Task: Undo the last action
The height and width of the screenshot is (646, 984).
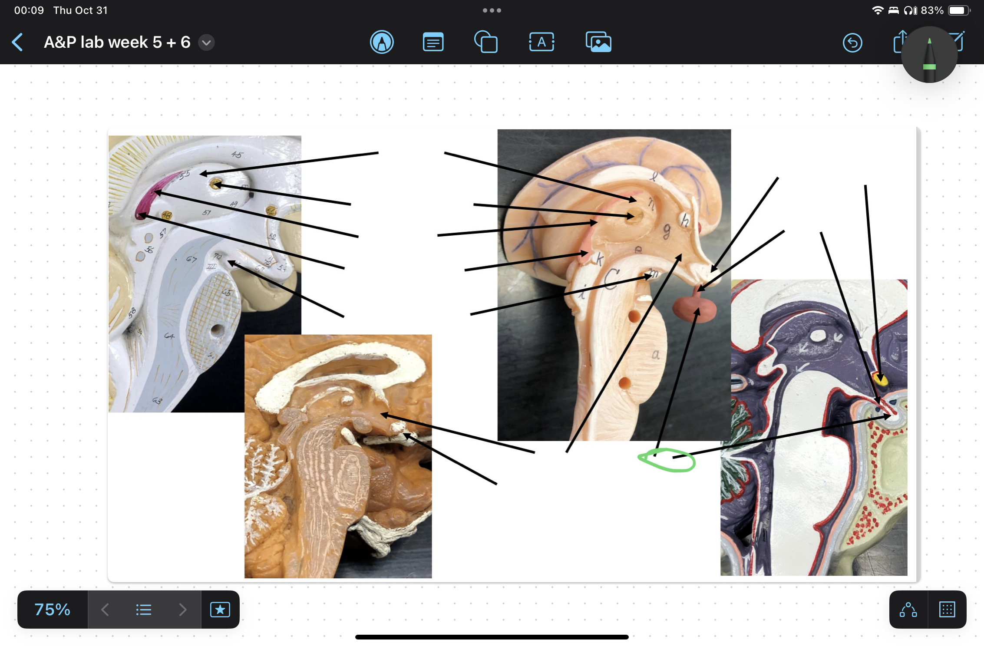Action: [x=852, y=43]
